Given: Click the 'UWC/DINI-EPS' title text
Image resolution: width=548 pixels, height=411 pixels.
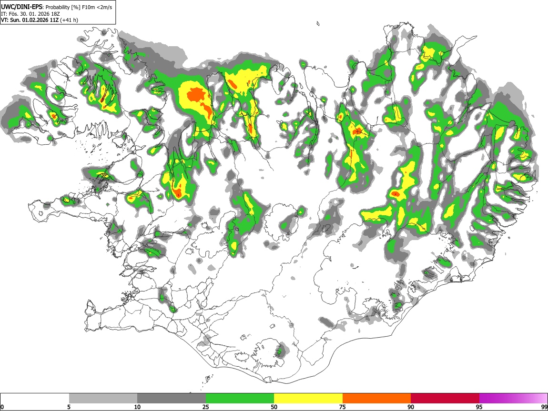Looking at the screenshot, I should pyautogui.click(x=21, y=7).
